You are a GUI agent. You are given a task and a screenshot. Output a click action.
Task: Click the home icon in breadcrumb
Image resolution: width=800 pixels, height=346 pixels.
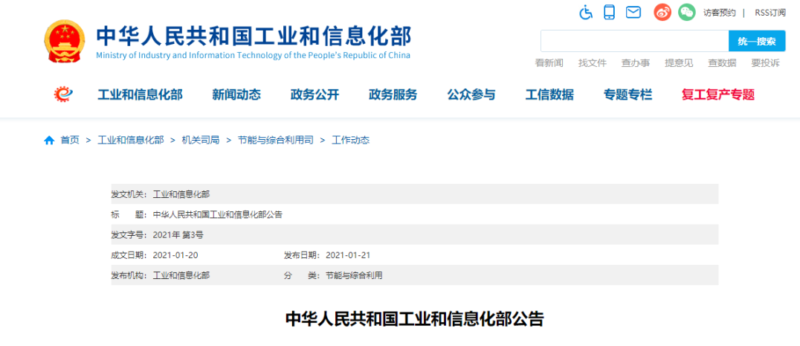pyautogui.click(x=49, y=141)
